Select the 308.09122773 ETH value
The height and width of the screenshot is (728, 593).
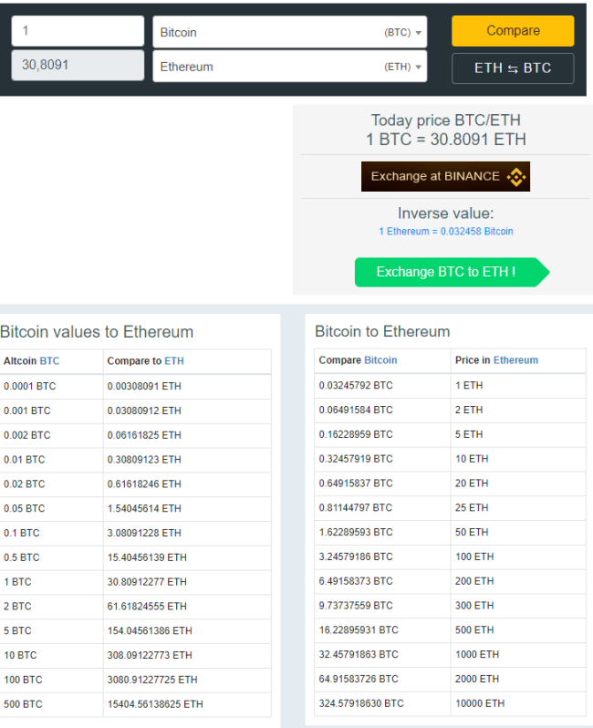pyautogui.click(x=150, y=656)
